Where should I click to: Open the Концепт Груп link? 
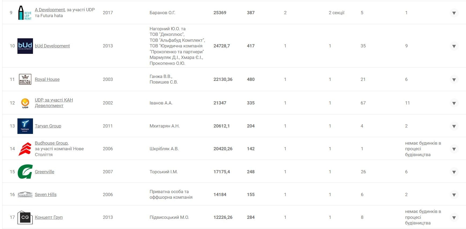point(49,217)
